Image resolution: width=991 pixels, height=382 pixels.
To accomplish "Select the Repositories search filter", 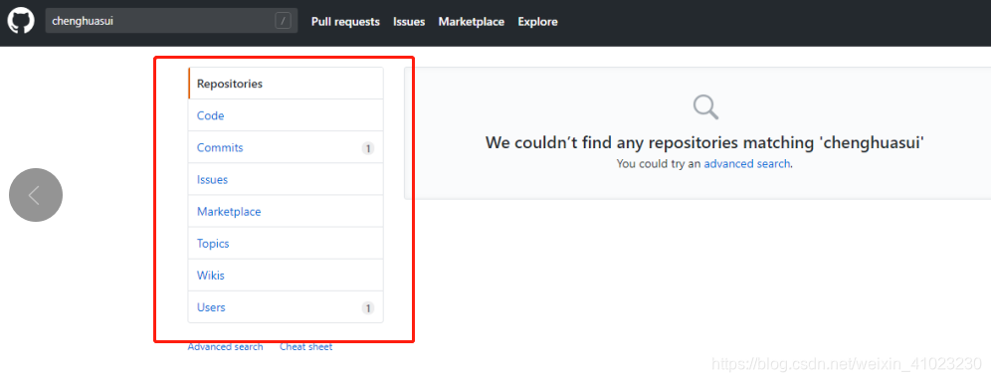I will point(286,84).
